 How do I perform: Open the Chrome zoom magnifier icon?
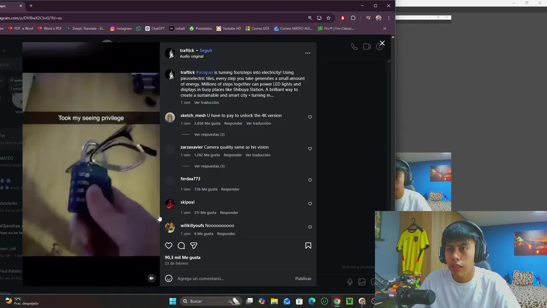pos(310,18)
